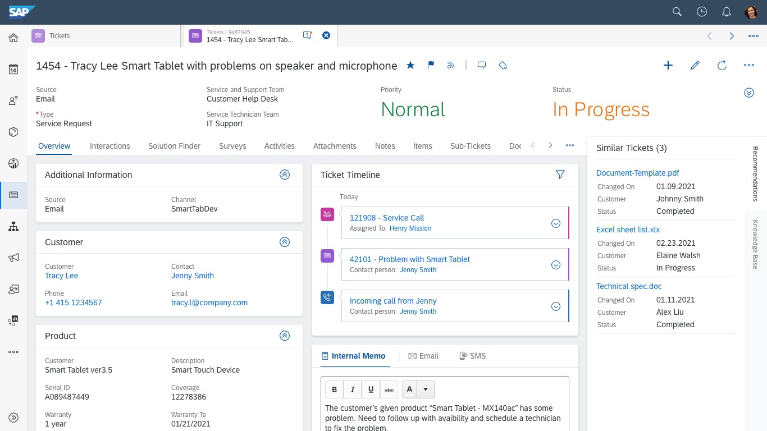Viewport: 767px width, 431px height.
Task: Open notifications bell in top bar
Action: [x=726, y=12]
